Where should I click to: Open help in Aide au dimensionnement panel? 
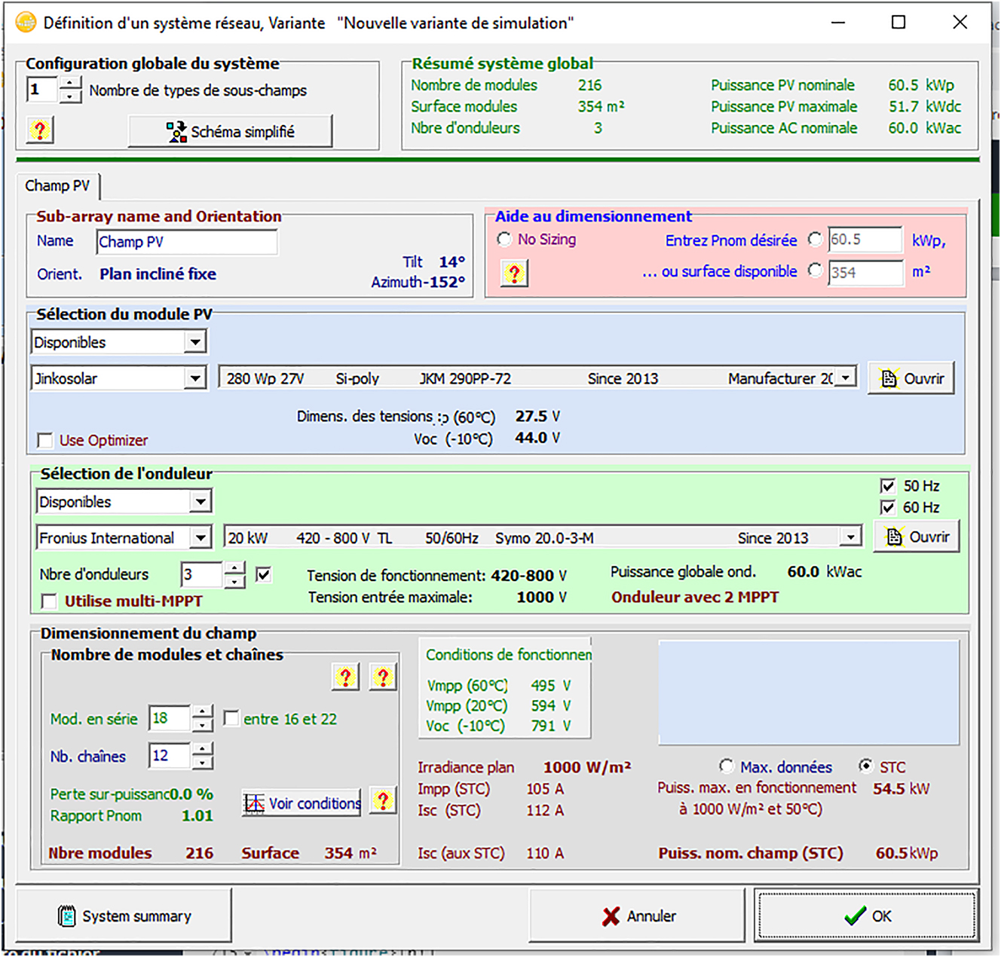514,273
